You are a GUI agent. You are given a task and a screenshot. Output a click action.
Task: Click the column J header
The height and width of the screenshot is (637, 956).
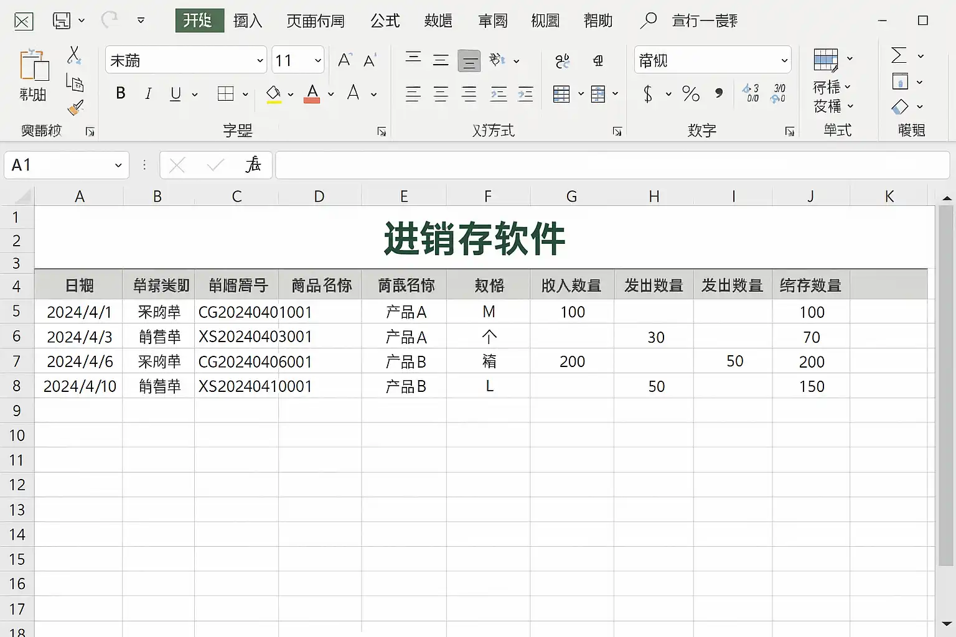click(810, 197)
